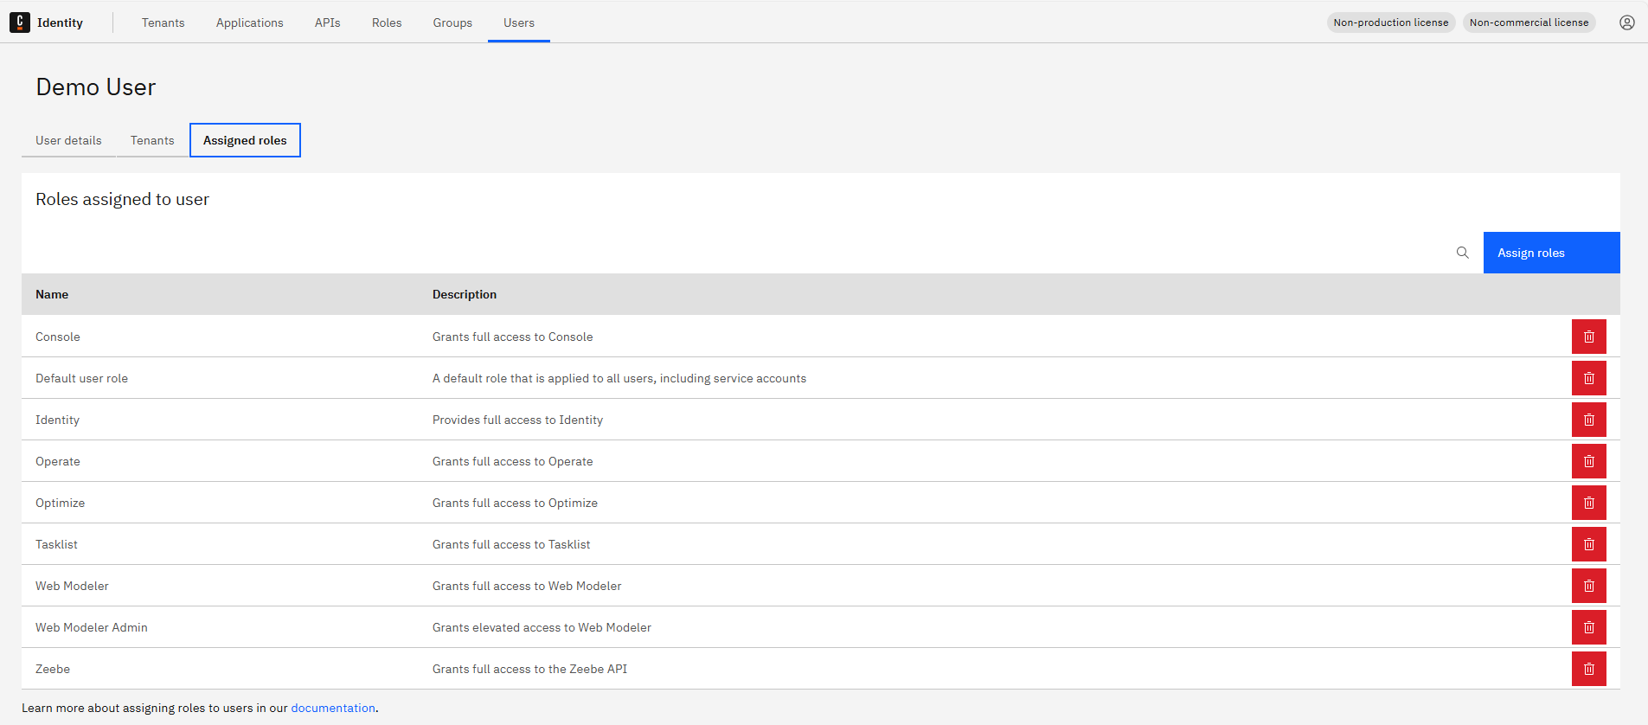1648x725 pixels.
Task: Open the documentation link
Action: coord(333,708)
